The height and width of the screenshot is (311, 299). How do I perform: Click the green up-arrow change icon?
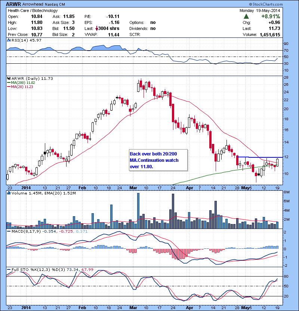pos(246,16)
